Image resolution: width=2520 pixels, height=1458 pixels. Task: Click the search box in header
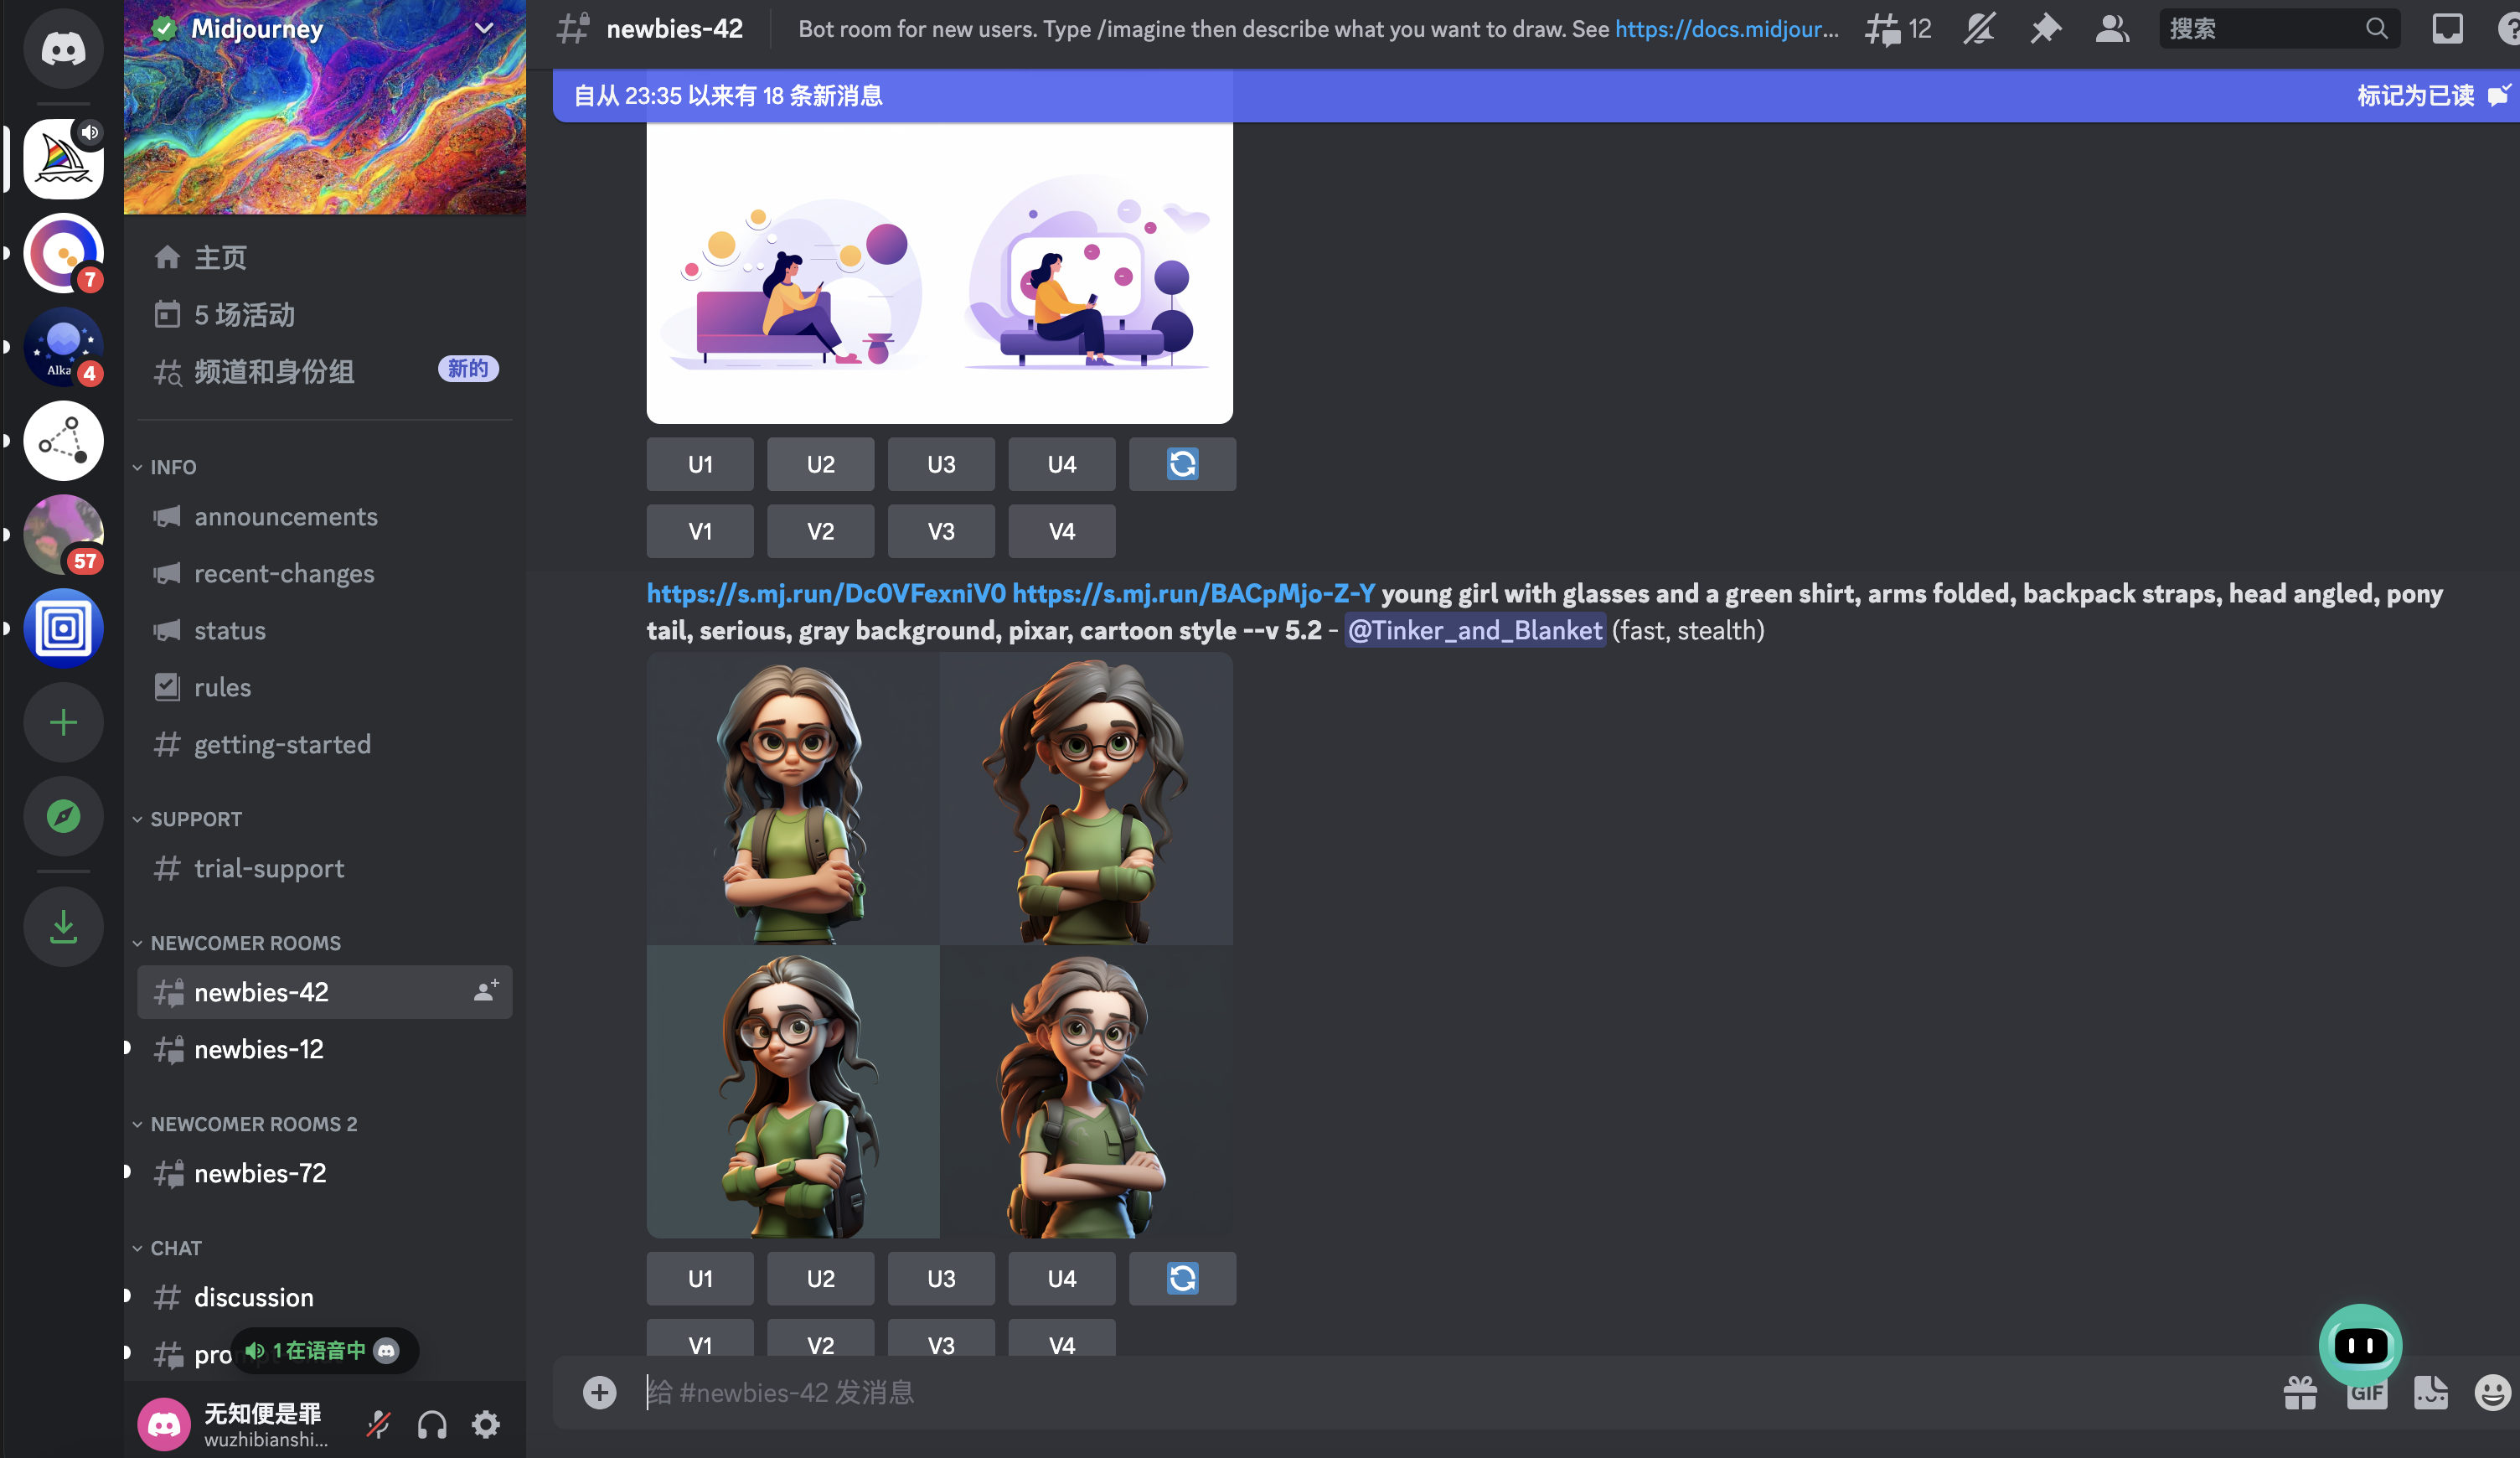(x=2279, y=29)
